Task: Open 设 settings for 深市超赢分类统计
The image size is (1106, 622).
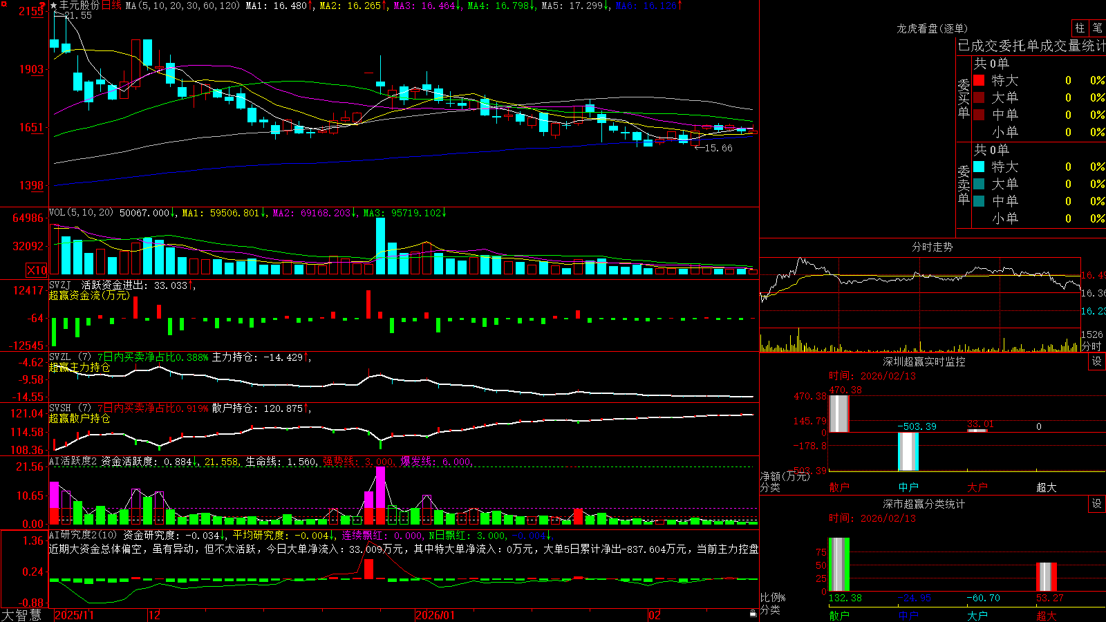Action: (x=1097, y=504)
